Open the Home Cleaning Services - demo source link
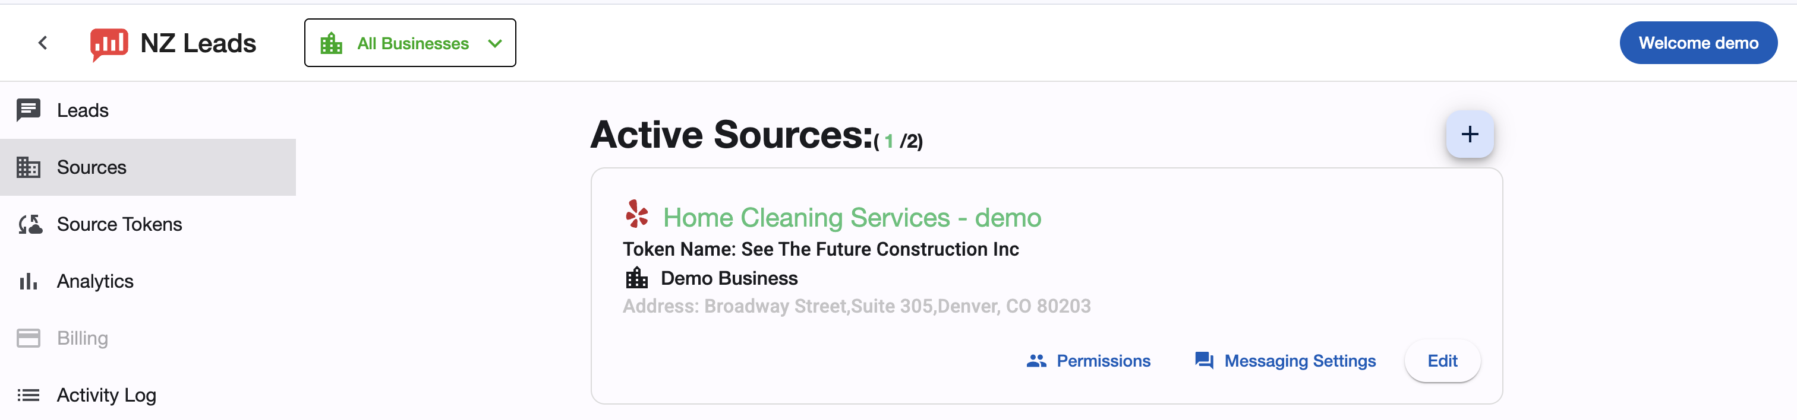The image size is (1797, 420). coord(852,217)
